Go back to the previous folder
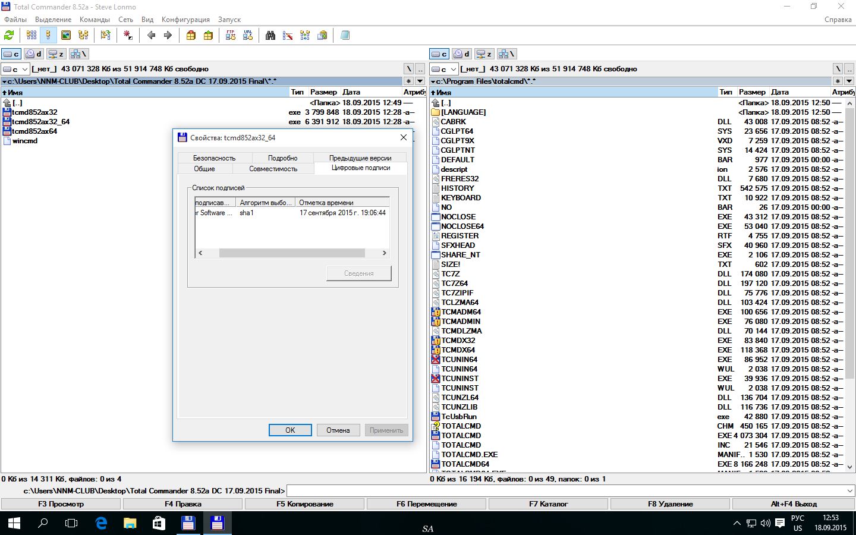The height and width of the screenshot is (535, 856). click(151, 36)
